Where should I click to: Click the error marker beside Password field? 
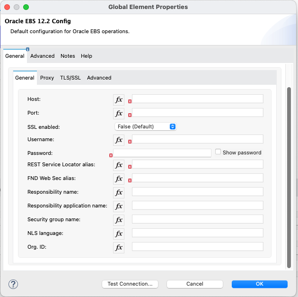[x=111, y=155]
